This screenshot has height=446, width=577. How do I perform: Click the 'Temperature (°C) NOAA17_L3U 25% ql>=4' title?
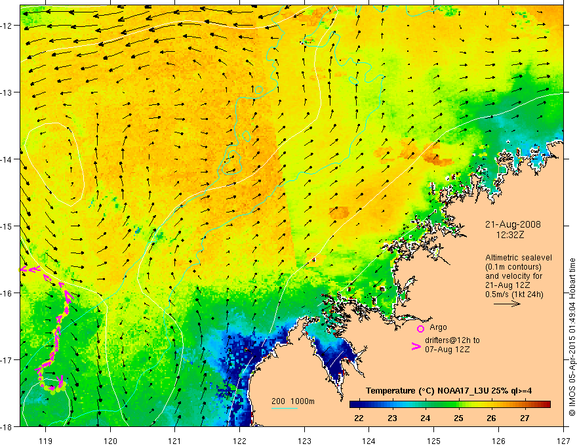click(448, 391)
